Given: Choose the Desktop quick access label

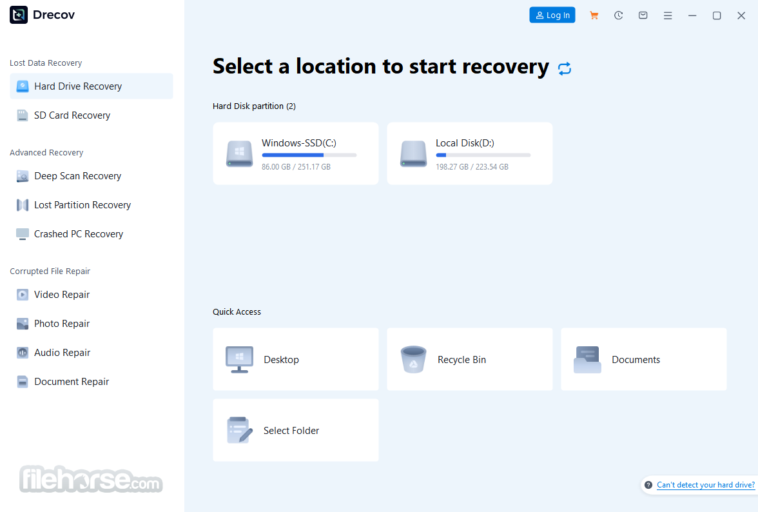Looking at the screenshot, I should pyautogui.click(x=281, y=360).
